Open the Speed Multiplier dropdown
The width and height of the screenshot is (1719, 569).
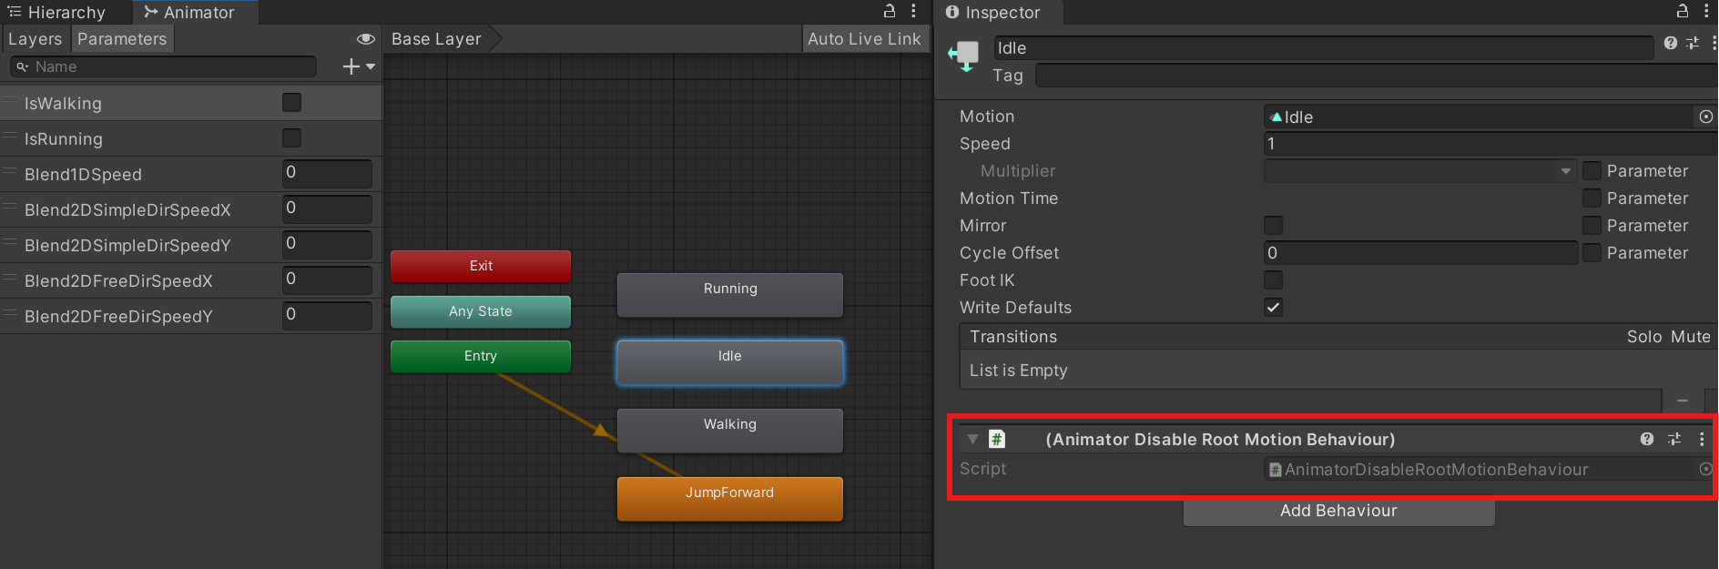coord(1419,171)
